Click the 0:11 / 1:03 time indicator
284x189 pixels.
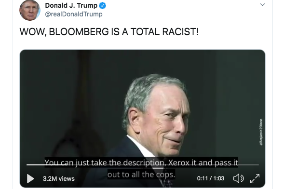coord(211,178)
